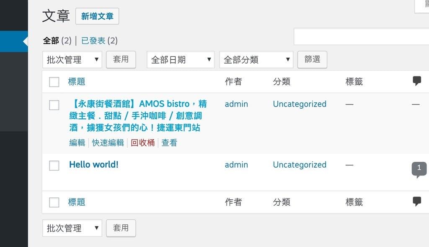Open the 全部日期 date filter dropdown
This screenshot has width=429, height=247.
pyautogui.click(x=181, y=59)
